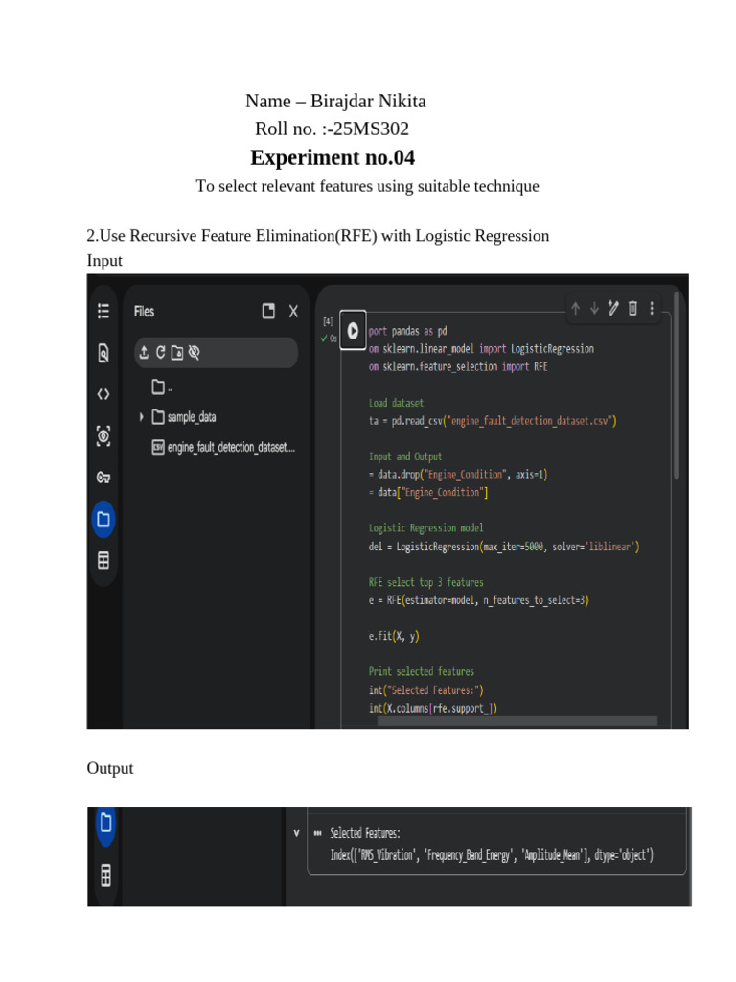The image size is (736, 982).
Task: Click the edit pencil icon in cell toolbar
Action: click(613, 308)
